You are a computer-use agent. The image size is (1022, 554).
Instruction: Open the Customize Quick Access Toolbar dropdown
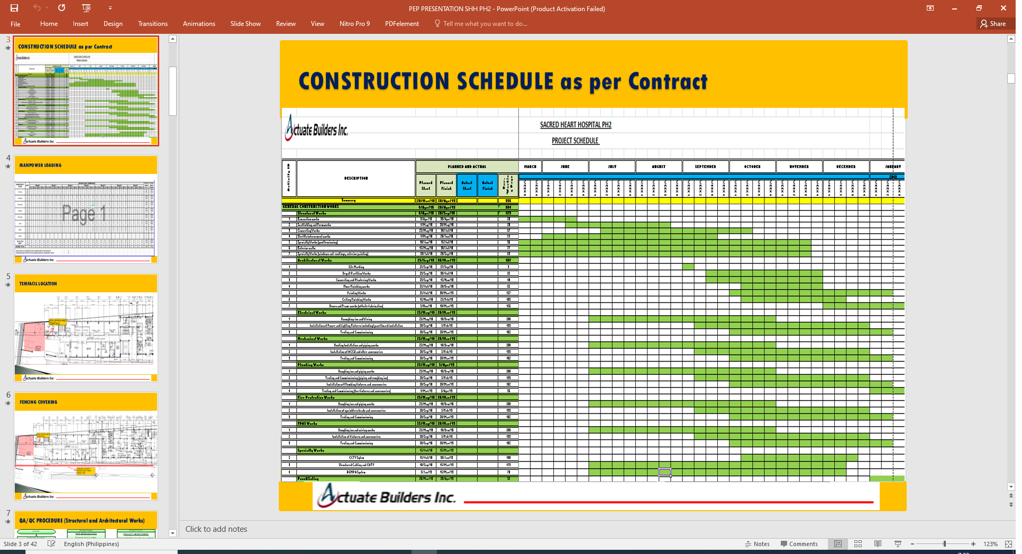(x=110, y=8)
